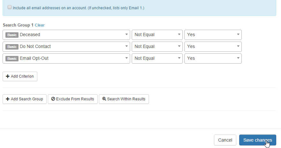Click the 'Search Group 1' heading text

pos(18,25)
